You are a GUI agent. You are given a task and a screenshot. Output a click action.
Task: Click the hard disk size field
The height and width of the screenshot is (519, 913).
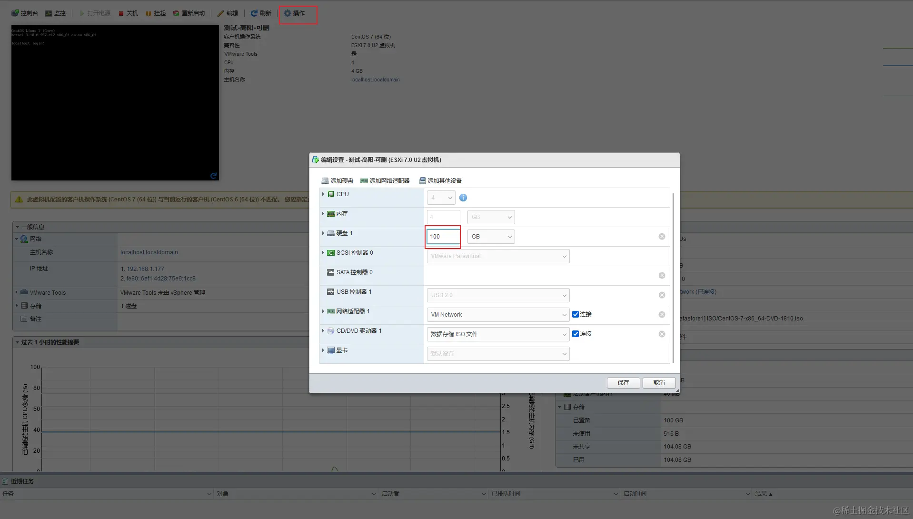444,237
